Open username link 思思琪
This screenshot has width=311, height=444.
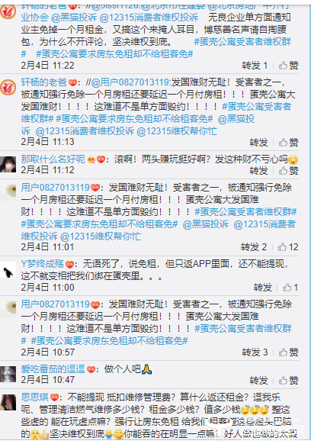[35, 397]
